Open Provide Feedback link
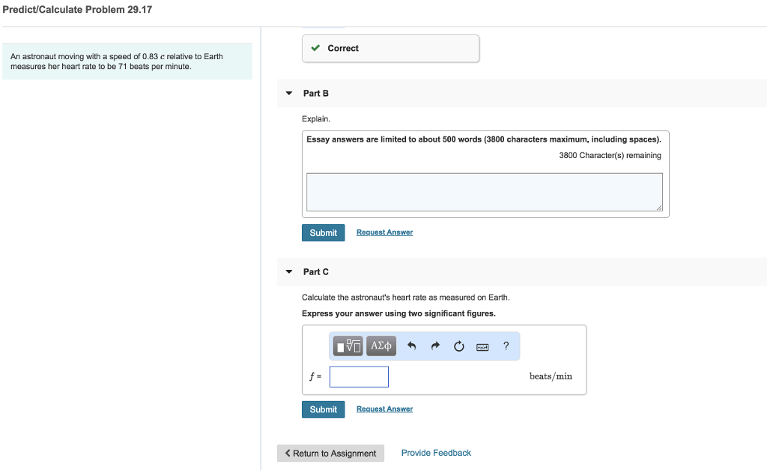The image size is (767, 470). (435, 453)
